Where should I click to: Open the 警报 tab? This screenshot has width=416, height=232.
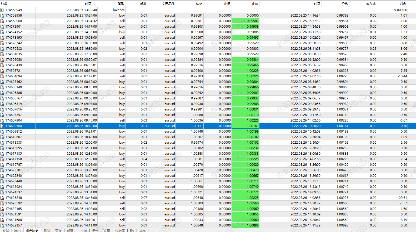point(58,230)
